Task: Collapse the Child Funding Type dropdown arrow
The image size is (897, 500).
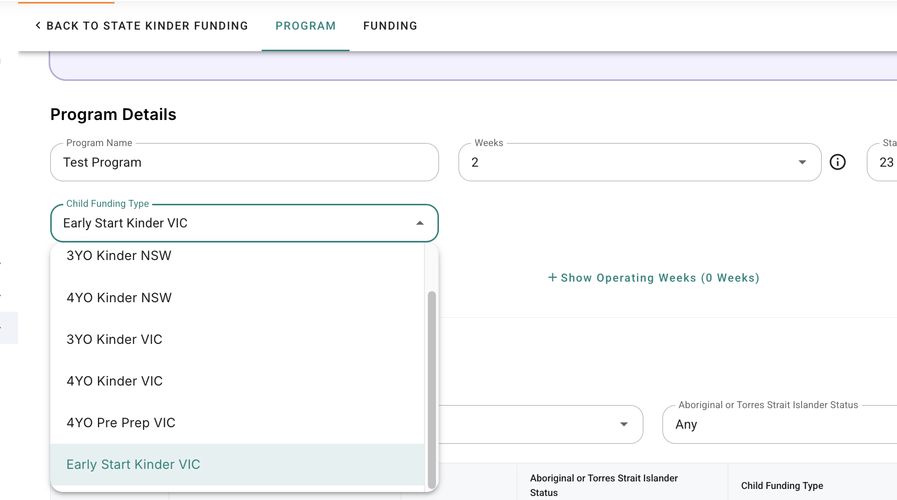Action: pos(420,223)
